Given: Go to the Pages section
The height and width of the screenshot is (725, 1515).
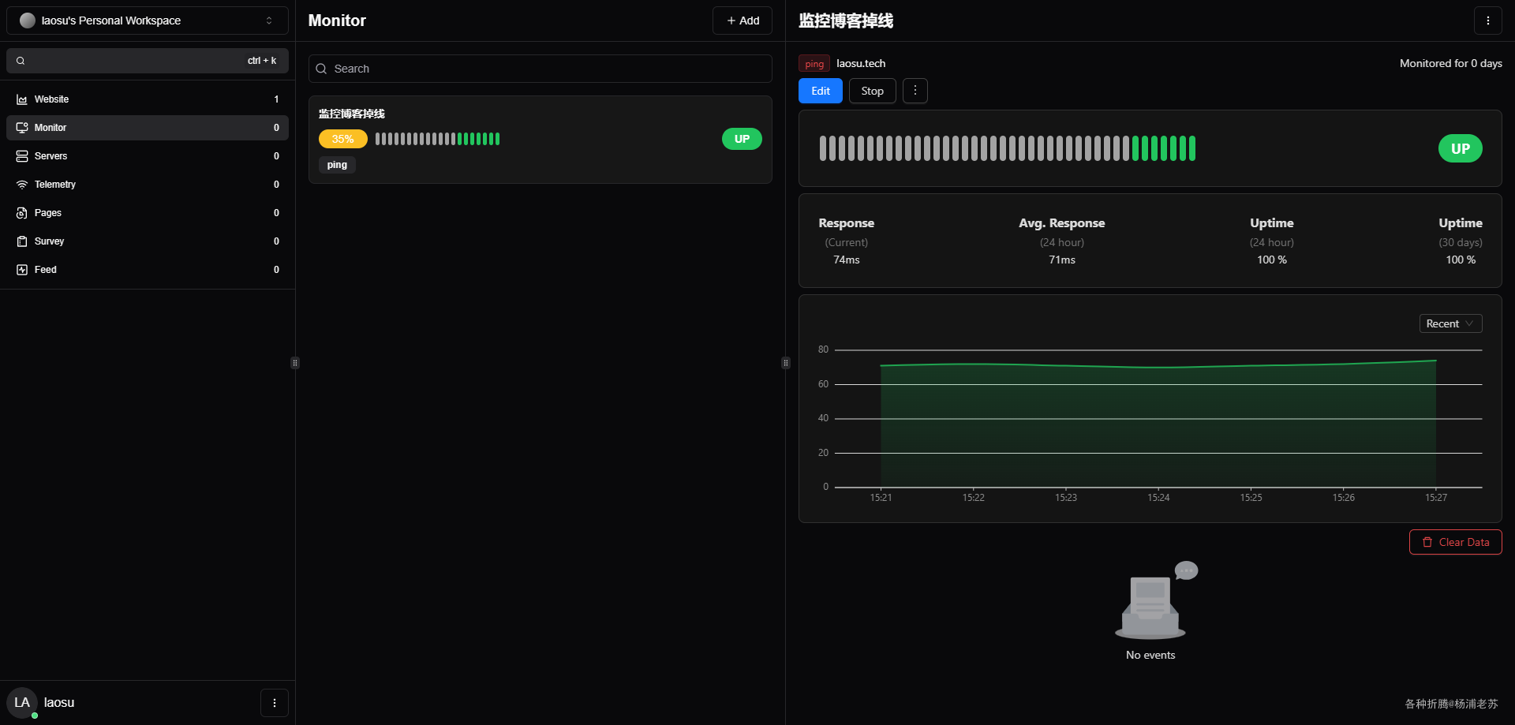Looking at the screenshot, I should click(x=148, y=213).
